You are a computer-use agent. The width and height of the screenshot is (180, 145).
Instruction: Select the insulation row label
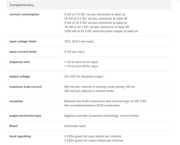coord(16,101)
